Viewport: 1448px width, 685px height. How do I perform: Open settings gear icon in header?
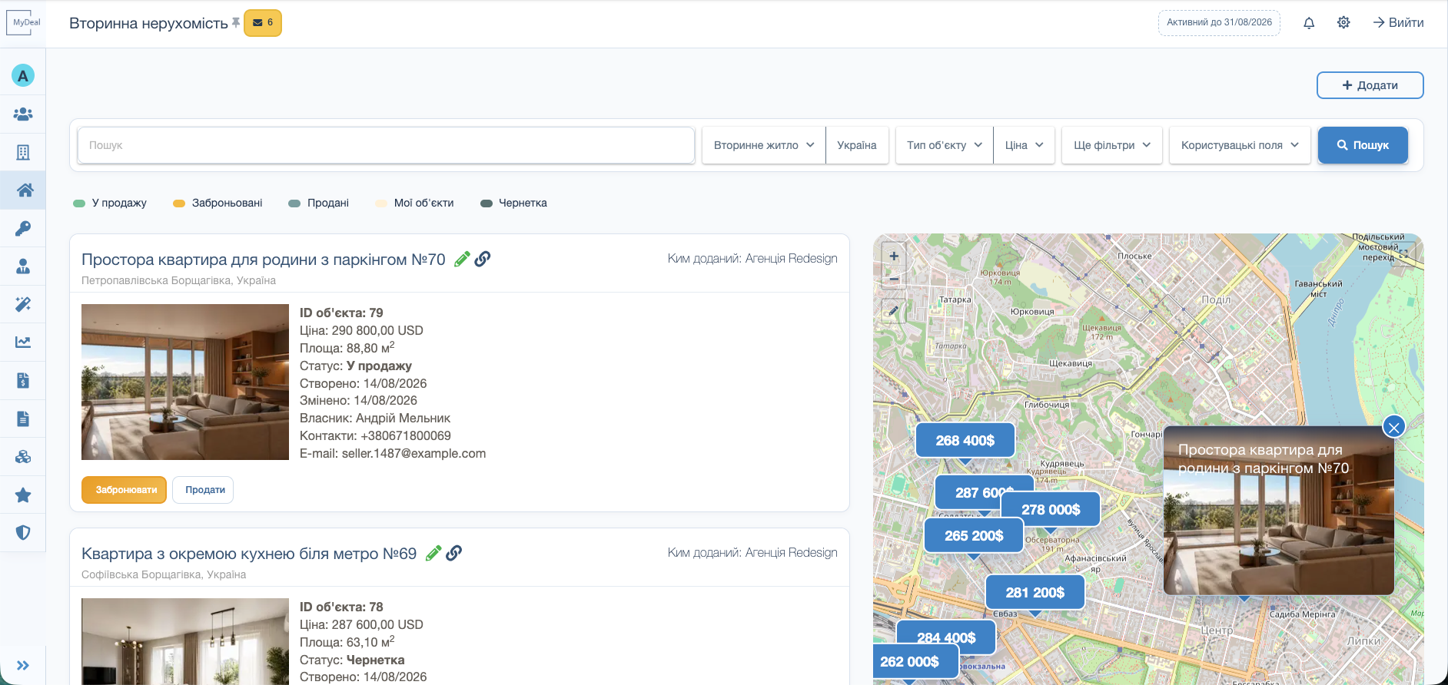[1343, 23]
